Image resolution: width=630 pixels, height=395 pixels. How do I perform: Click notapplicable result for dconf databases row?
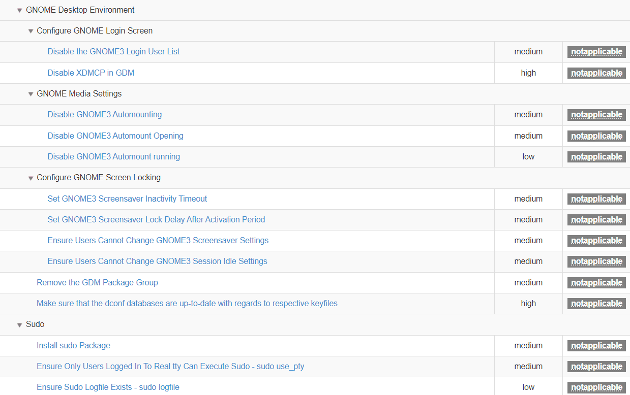click(596, 304)
